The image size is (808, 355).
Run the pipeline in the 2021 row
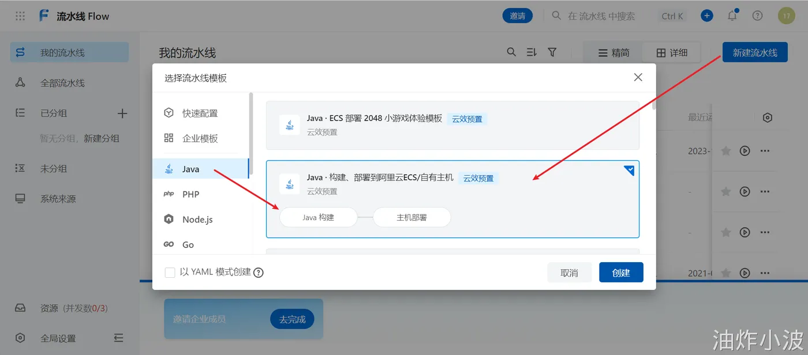745,273
